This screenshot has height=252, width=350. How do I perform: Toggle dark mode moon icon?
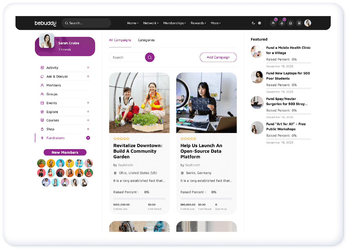253,23
